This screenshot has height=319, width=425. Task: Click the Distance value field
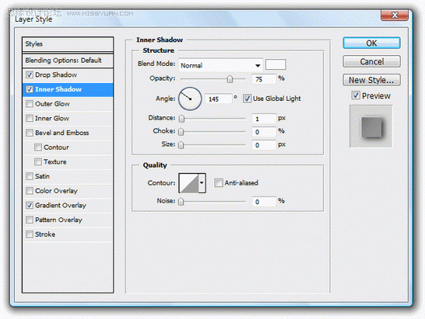[x=264, y=119]
